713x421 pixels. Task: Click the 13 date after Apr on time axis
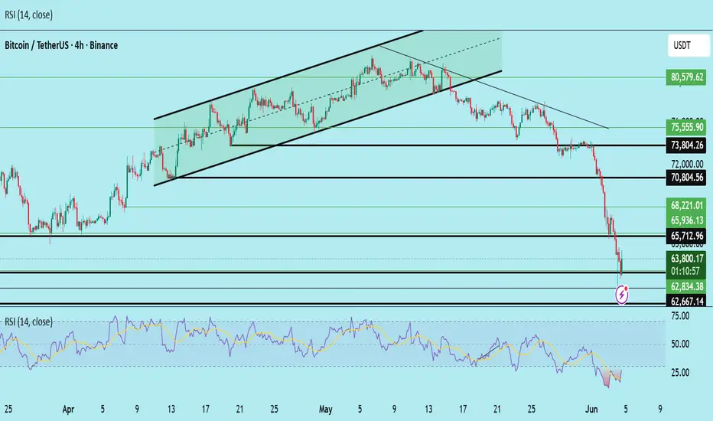(171, 410)
